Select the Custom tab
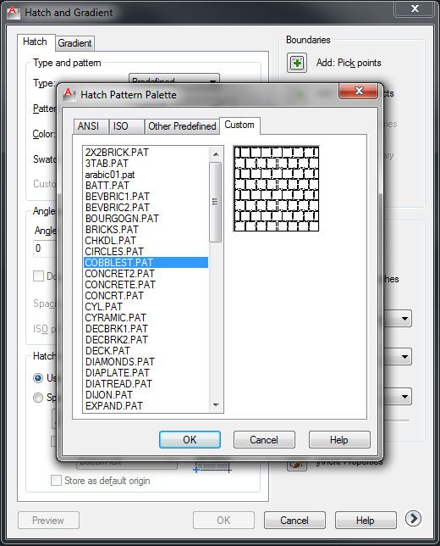The image size is (440, 546). 239,125
